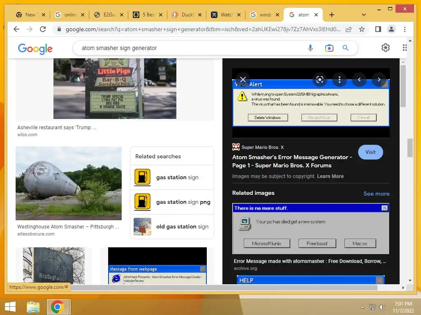View site lock information icon
The height and width of the screenshot is (315, 421).
59,29
